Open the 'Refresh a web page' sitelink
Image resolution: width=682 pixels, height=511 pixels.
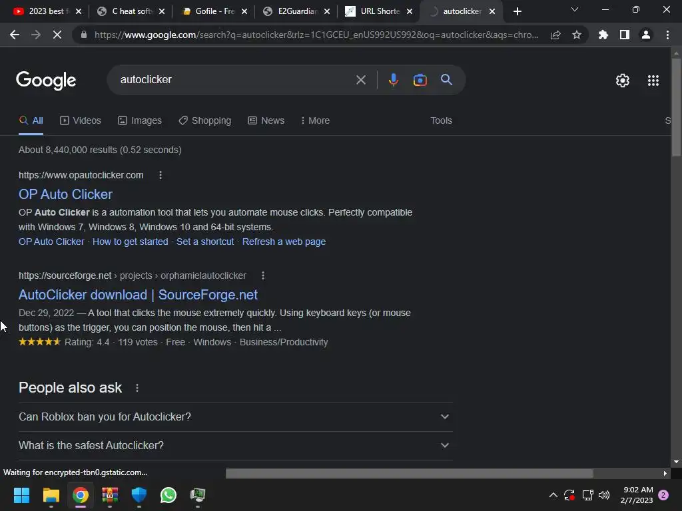point(284,242)
